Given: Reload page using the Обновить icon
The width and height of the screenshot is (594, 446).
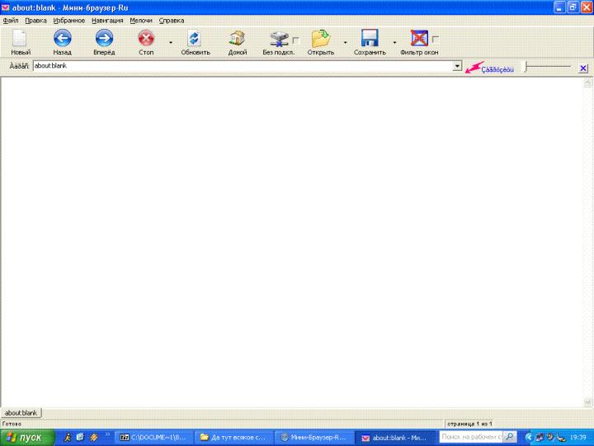Looking at the screenshot, I should [x=195, y=38].
